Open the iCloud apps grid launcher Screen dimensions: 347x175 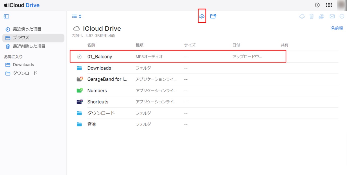pos(329,5)
